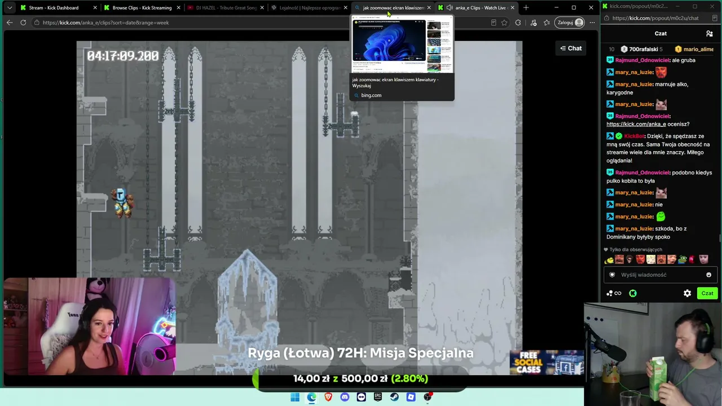
Task: Close the DJ HAZEL tab
Action: point(262,8)
